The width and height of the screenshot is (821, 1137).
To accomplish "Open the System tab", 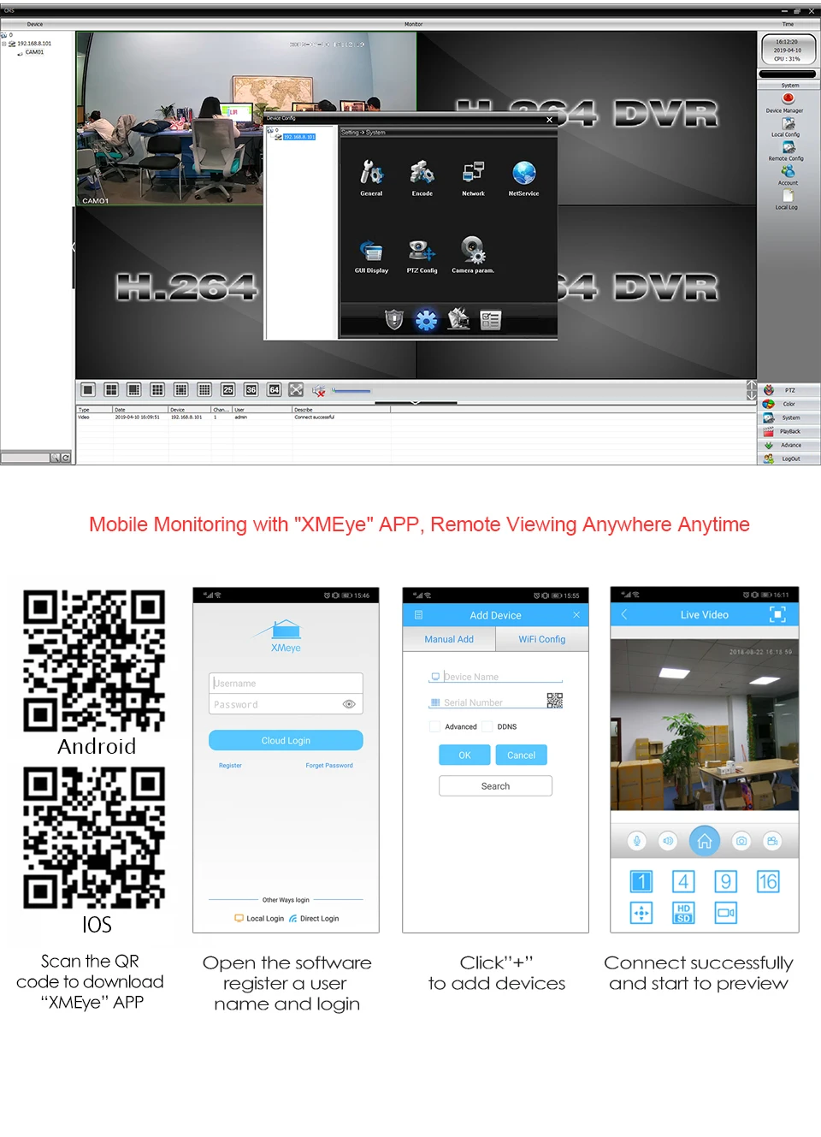I will [789, 417].
